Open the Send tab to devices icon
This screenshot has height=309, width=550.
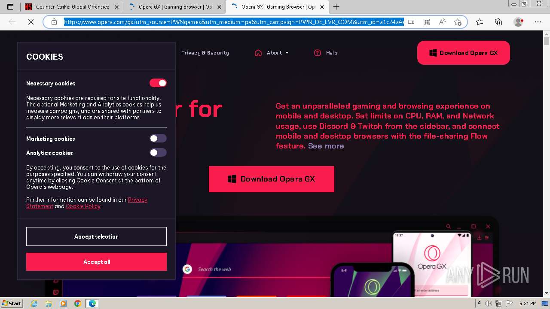coord(411,22)
